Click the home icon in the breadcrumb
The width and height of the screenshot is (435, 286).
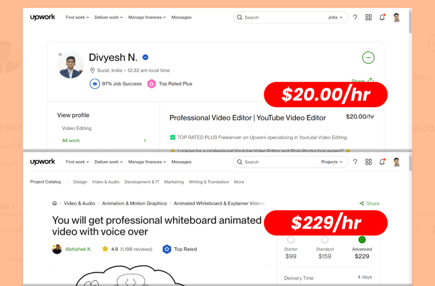pos(55,203)
